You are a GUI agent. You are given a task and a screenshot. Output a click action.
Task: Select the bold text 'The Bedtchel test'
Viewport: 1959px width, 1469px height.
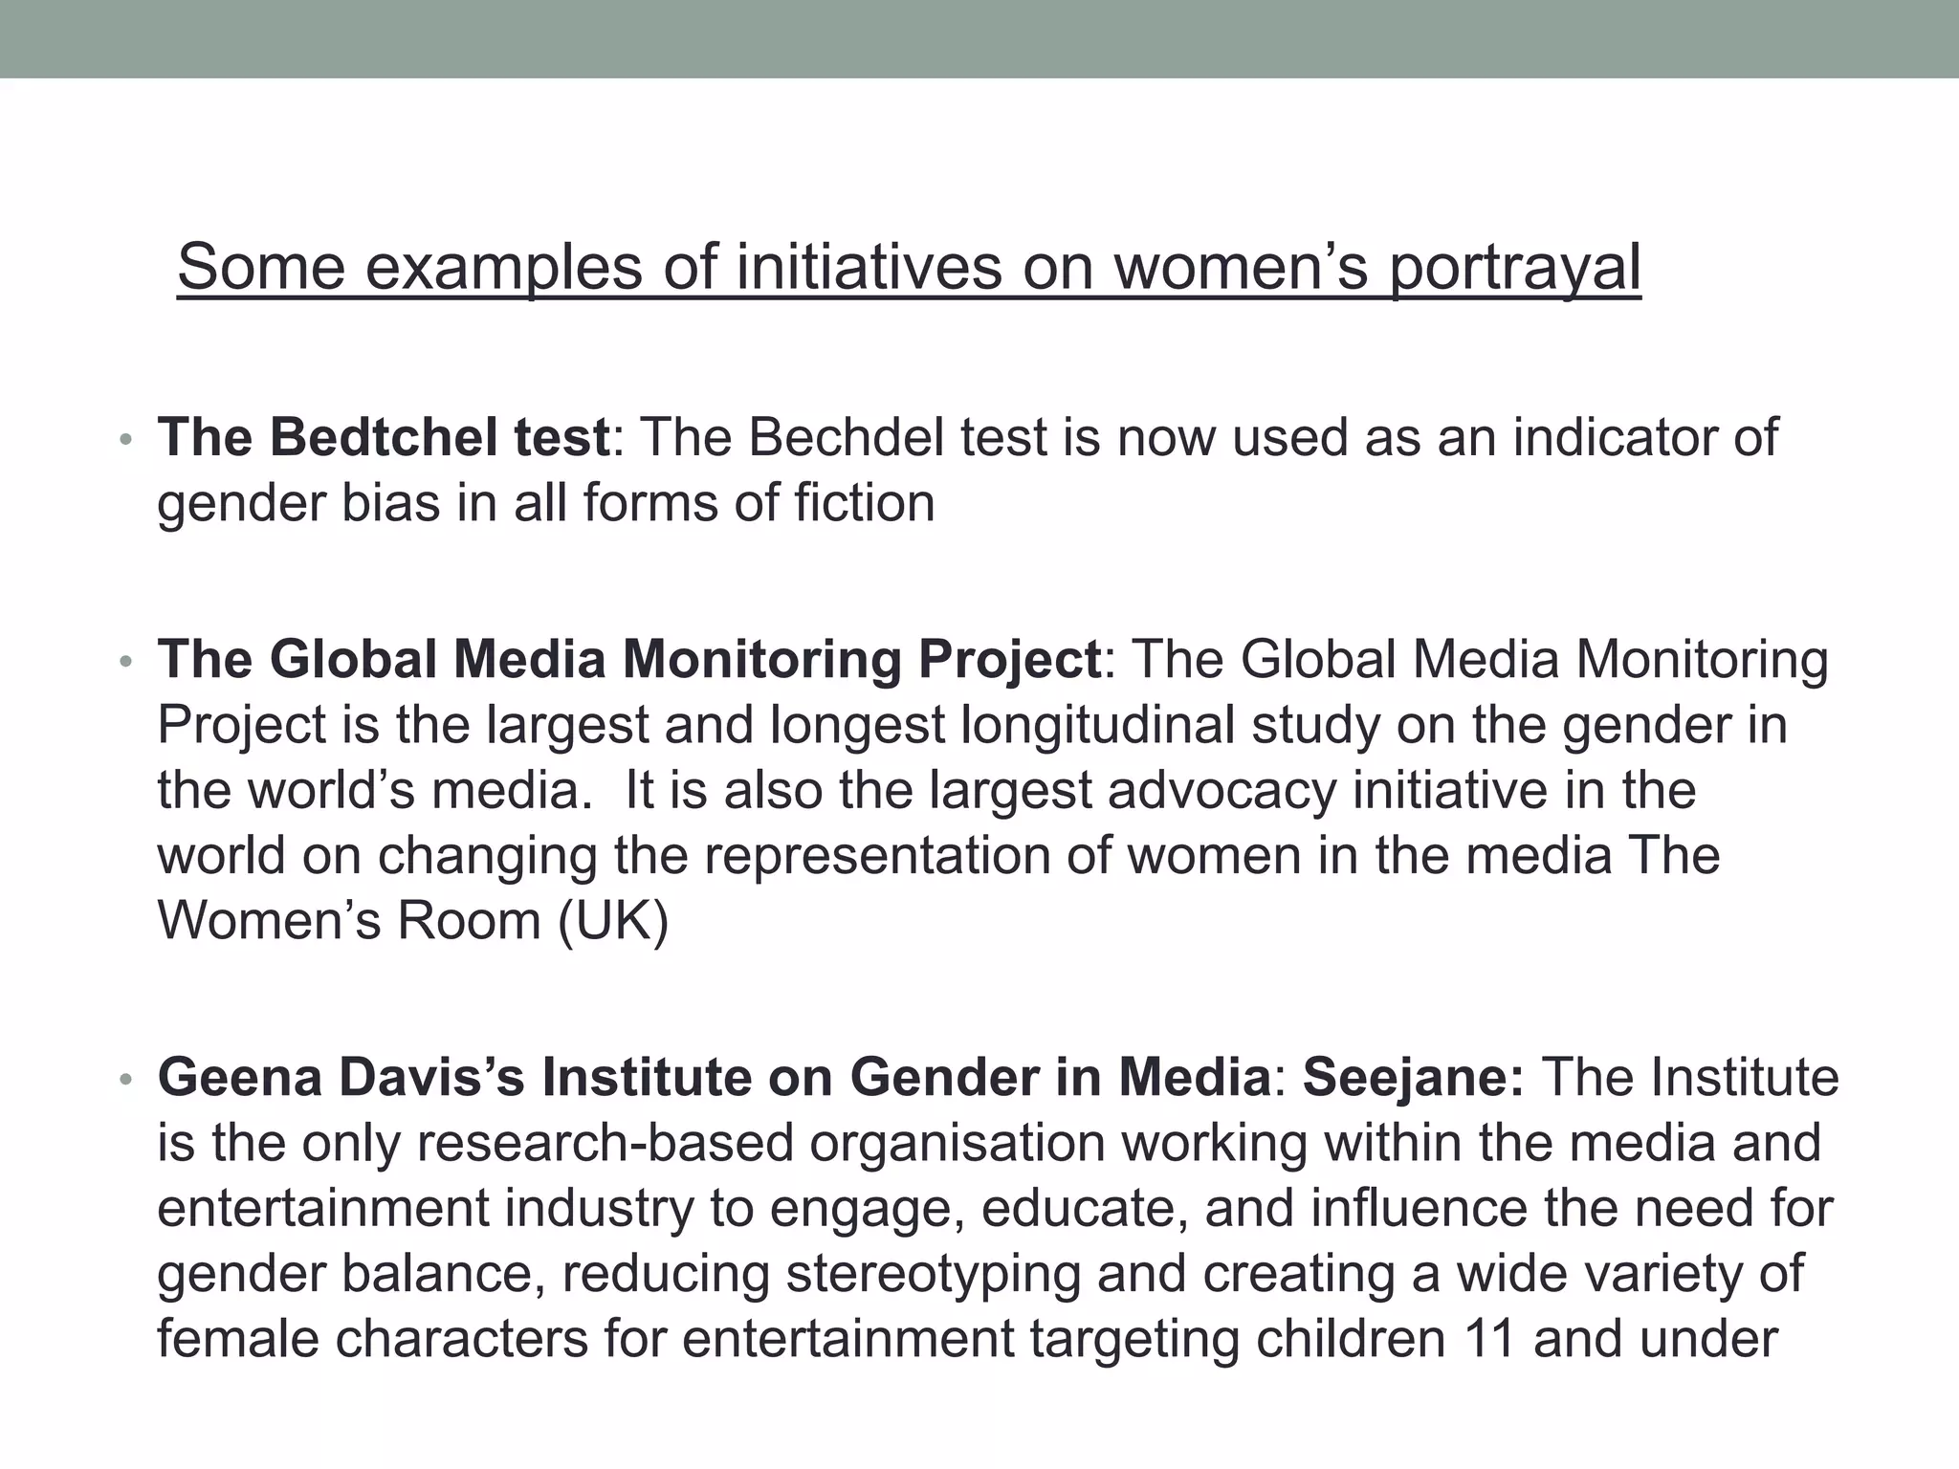384,437
